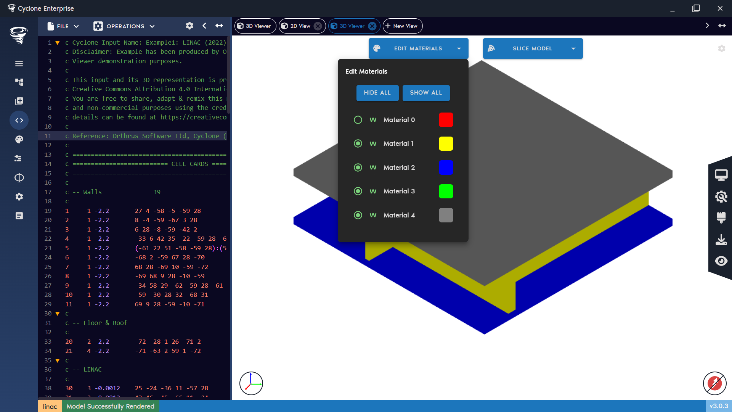Select the palette icon in the left sidebar
The image size is (732, 412).
click(19, 139)
